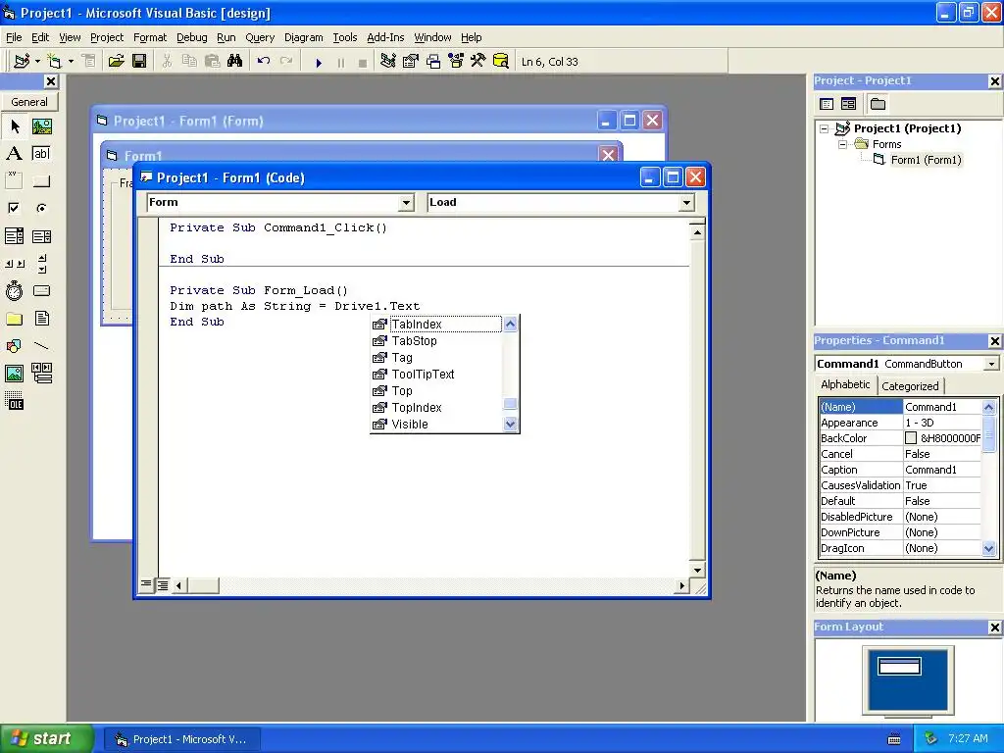
Task: Open the Procedure dropdown showing Load
Action: pos(686,203)
